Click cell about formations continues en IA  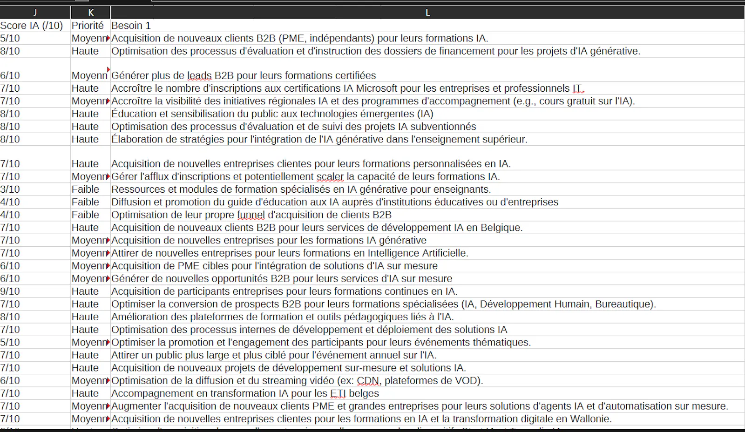[x=427, y=291]
